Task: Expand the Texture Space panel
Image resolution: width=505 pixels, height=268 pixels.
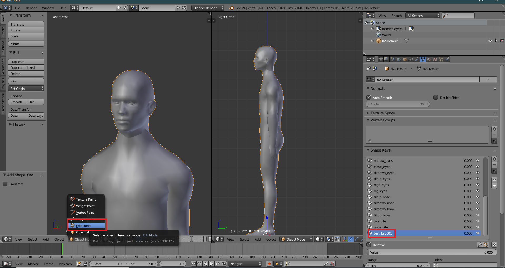Action: point(382,113)
